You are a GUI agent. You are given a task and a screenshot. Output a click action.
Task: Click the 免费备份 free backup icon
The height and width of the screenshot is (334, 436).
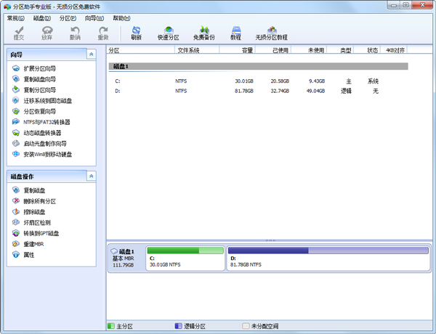click(203, 32)
